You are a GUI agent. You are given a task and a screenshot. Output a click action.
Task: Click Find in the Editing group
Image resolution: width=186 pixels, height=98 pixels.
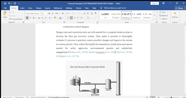pyautogui.click(x=162, y=12)
